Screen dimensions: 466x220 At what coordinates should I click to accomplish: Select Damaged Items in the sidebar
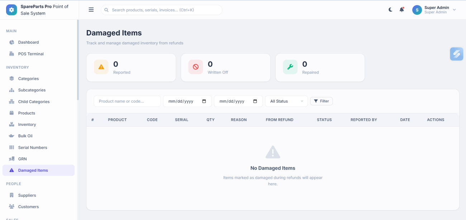(x=39, y=170)
